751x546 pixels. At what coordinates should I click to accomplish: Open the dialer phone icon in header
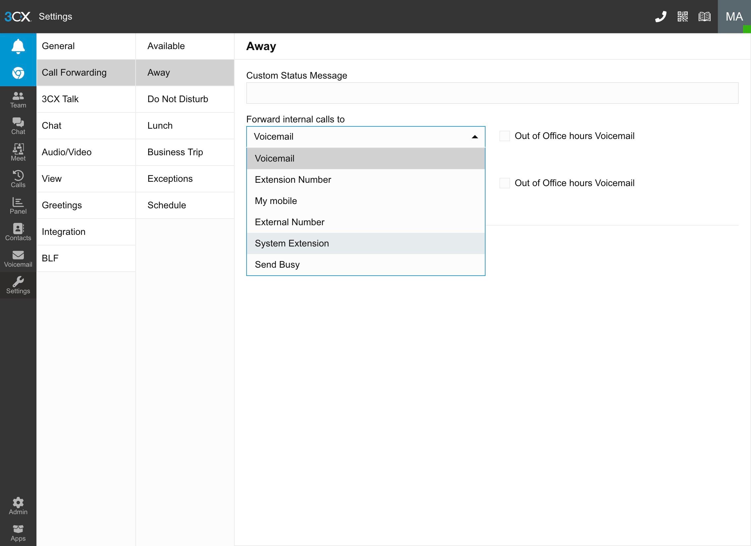pyautogui.click(x=661, y=16)
